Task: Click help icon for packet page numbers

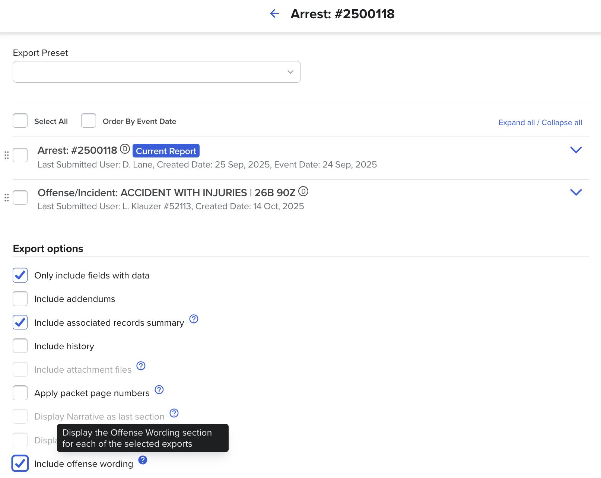Action: (159, 390)
